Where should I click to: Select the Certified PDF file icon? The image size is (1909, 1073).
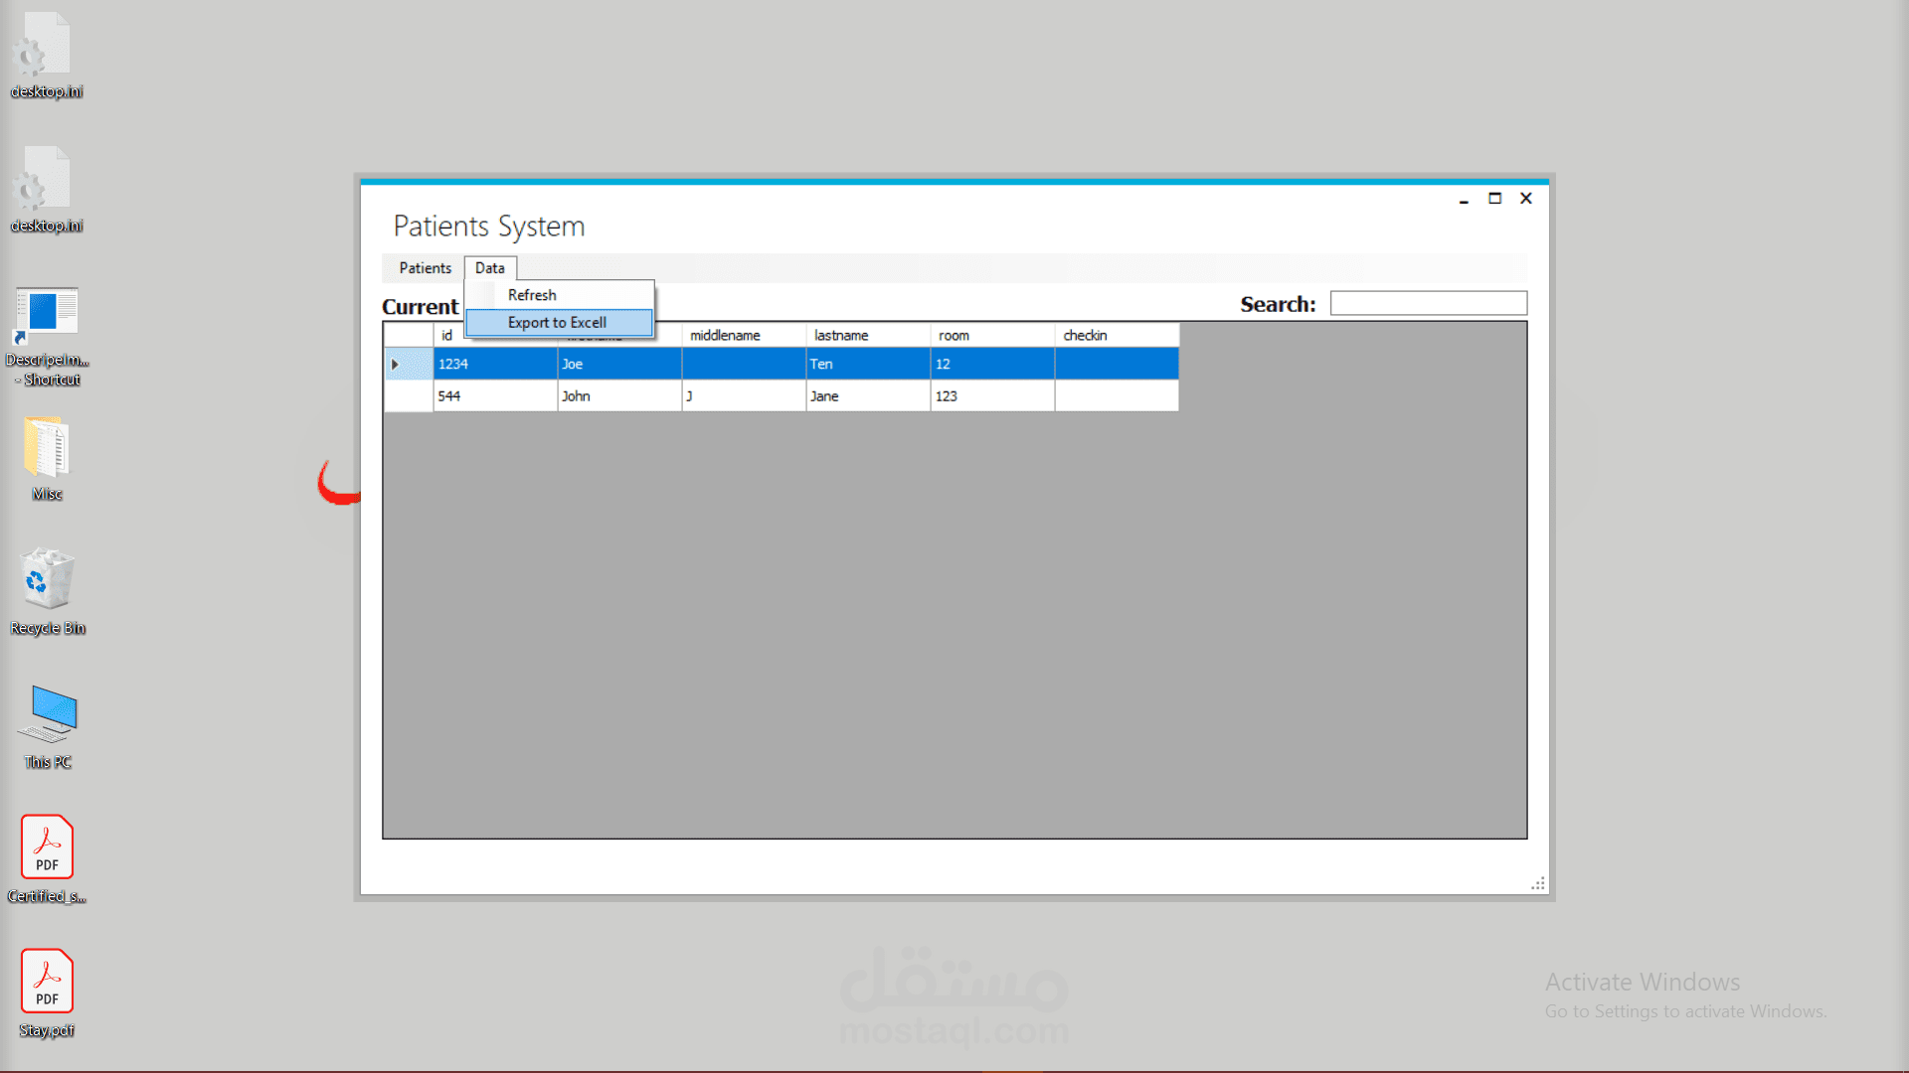(47, 847)
